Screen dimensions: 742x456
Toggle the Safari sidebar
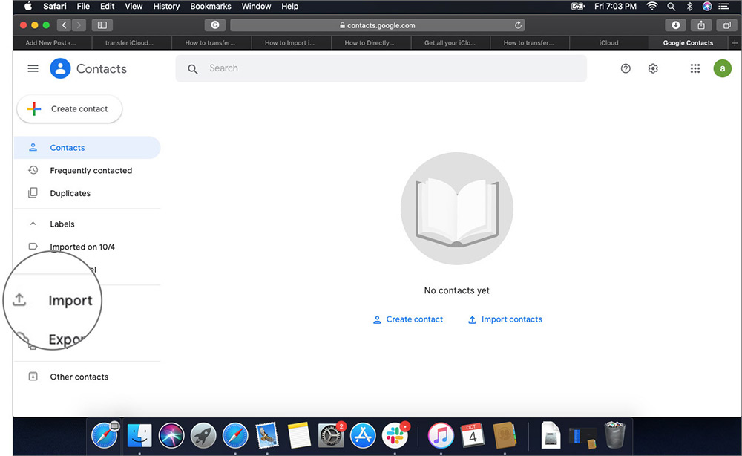102,25
